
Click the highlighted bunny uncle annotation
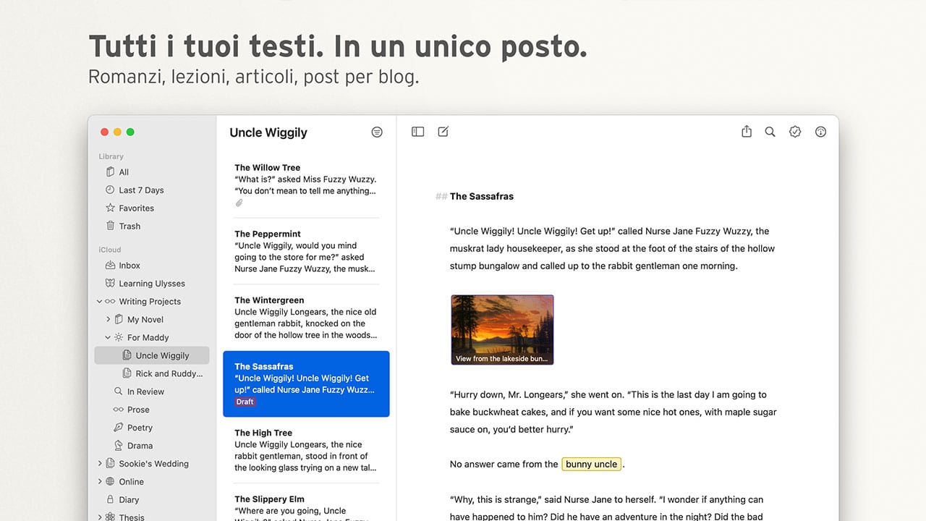coord(591,465)
